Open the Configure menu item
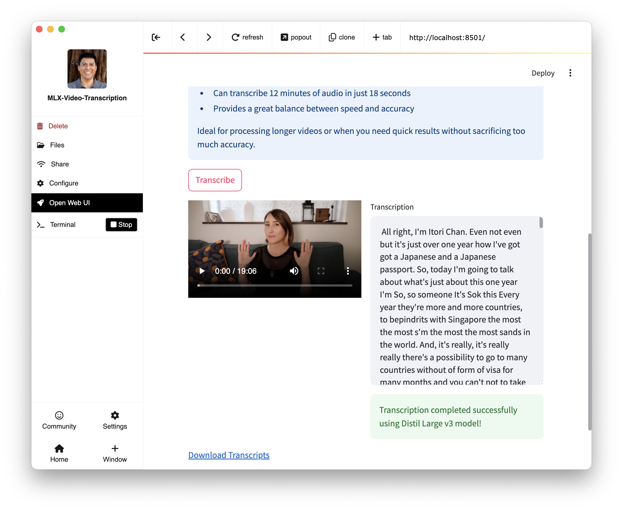This screenshot has height=511, width=623. (64, 183)
